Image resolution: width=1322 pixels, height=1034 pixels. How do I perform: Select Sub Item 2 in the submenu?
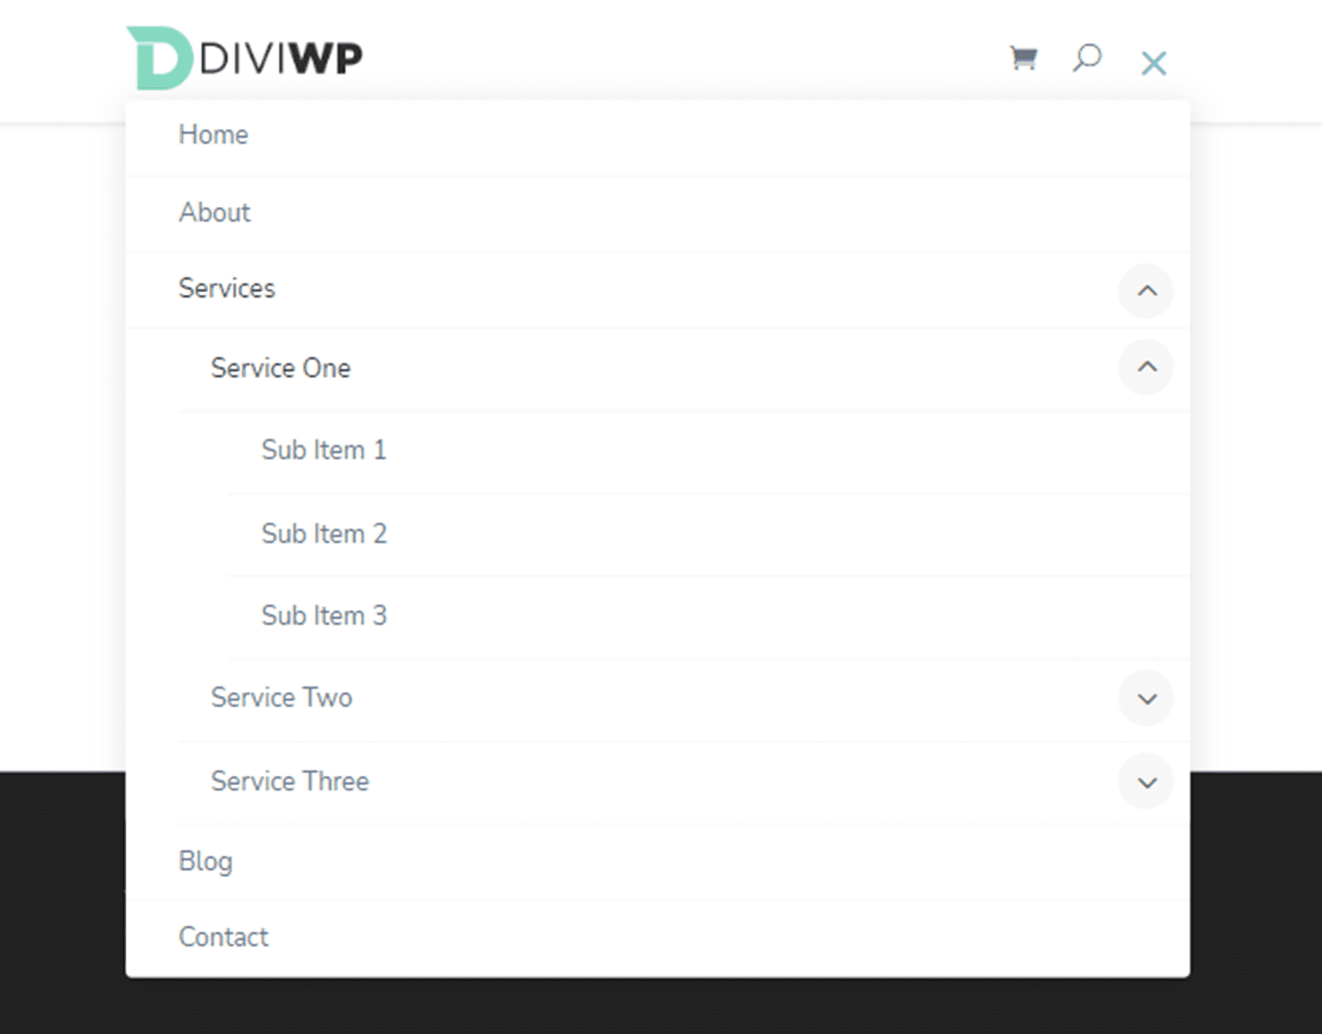pos(325,534)
